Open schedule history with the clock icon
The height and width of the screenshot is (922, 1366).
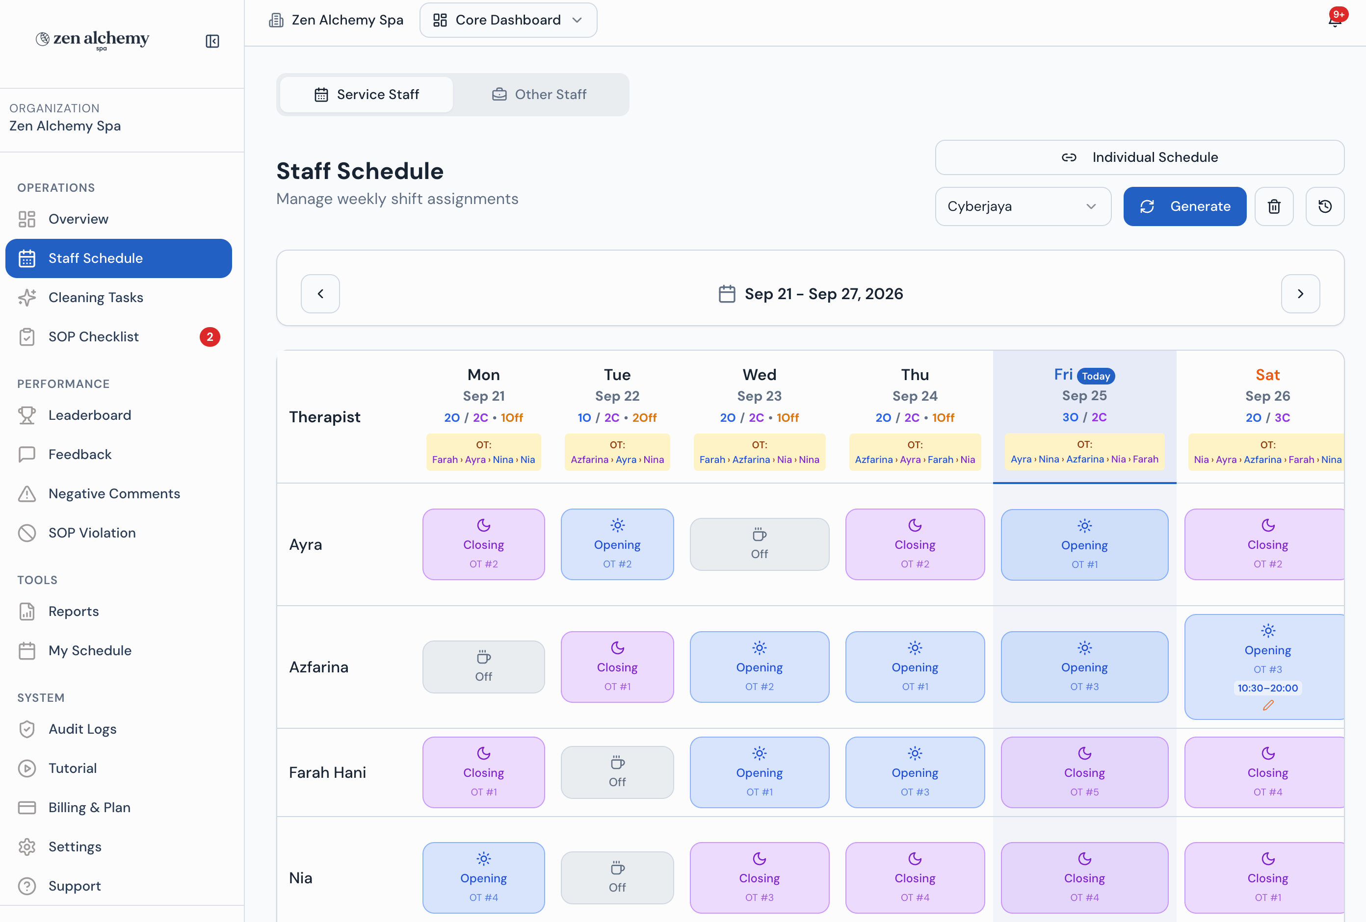(x=1325, y=206)
